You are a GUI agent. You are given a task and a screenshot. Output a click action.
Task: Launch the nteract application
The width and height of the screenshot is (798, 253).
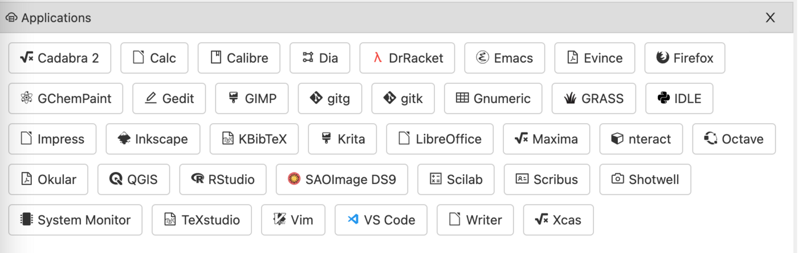coord(641,139)
